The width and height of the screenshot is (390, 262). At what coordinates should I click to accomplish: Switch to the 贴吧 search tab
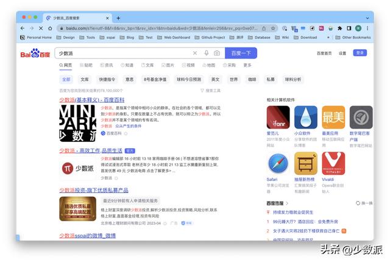(x=86, y=65)
